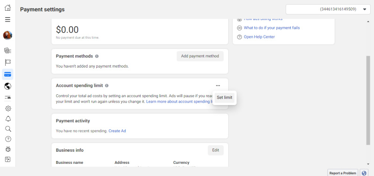The width and height of the screenshot is (374, 176).
Task: Open the three-dot menu for Account spending limit
Action: coord(218,85)
